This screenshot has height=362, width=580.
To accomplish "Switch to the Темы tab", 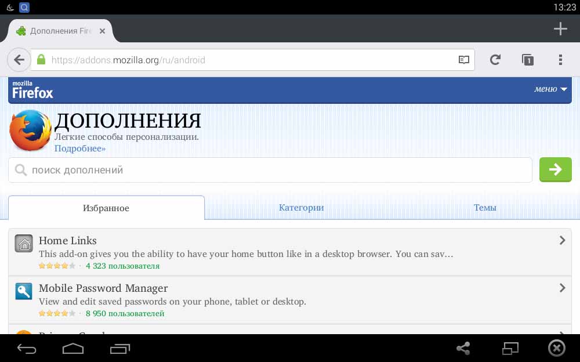I will pyautogui.click(x=484, y=208).
